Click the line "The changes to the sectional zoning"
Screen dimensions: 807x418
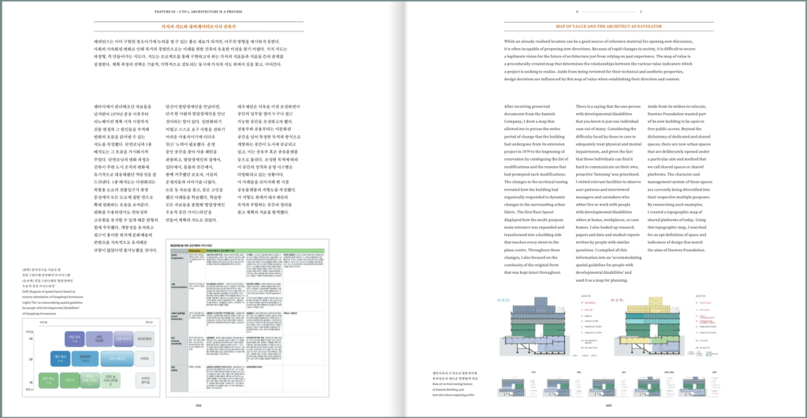[535, 182]
